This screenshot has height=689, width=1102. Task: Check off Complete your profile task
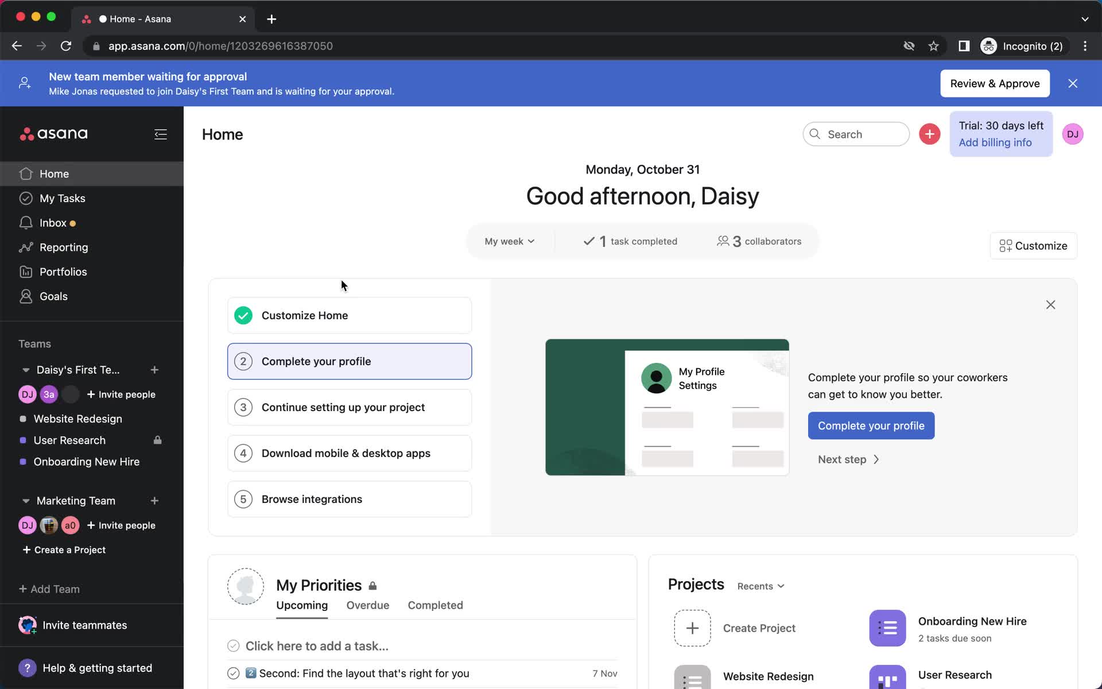(243, 361)
